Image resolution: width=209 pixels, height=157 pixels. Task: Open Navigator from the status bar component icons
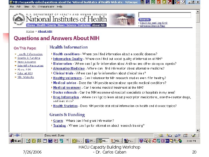point(161,135)
